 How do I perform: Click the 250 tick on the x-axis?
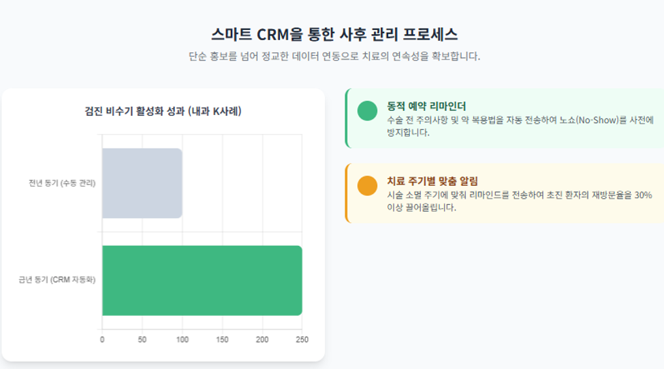(302, 339)
